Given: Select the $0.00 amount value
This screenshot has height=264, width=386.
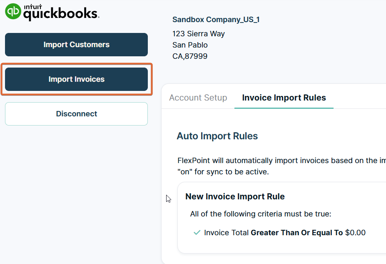Looking at the screenshot, I should click(355, 232).
